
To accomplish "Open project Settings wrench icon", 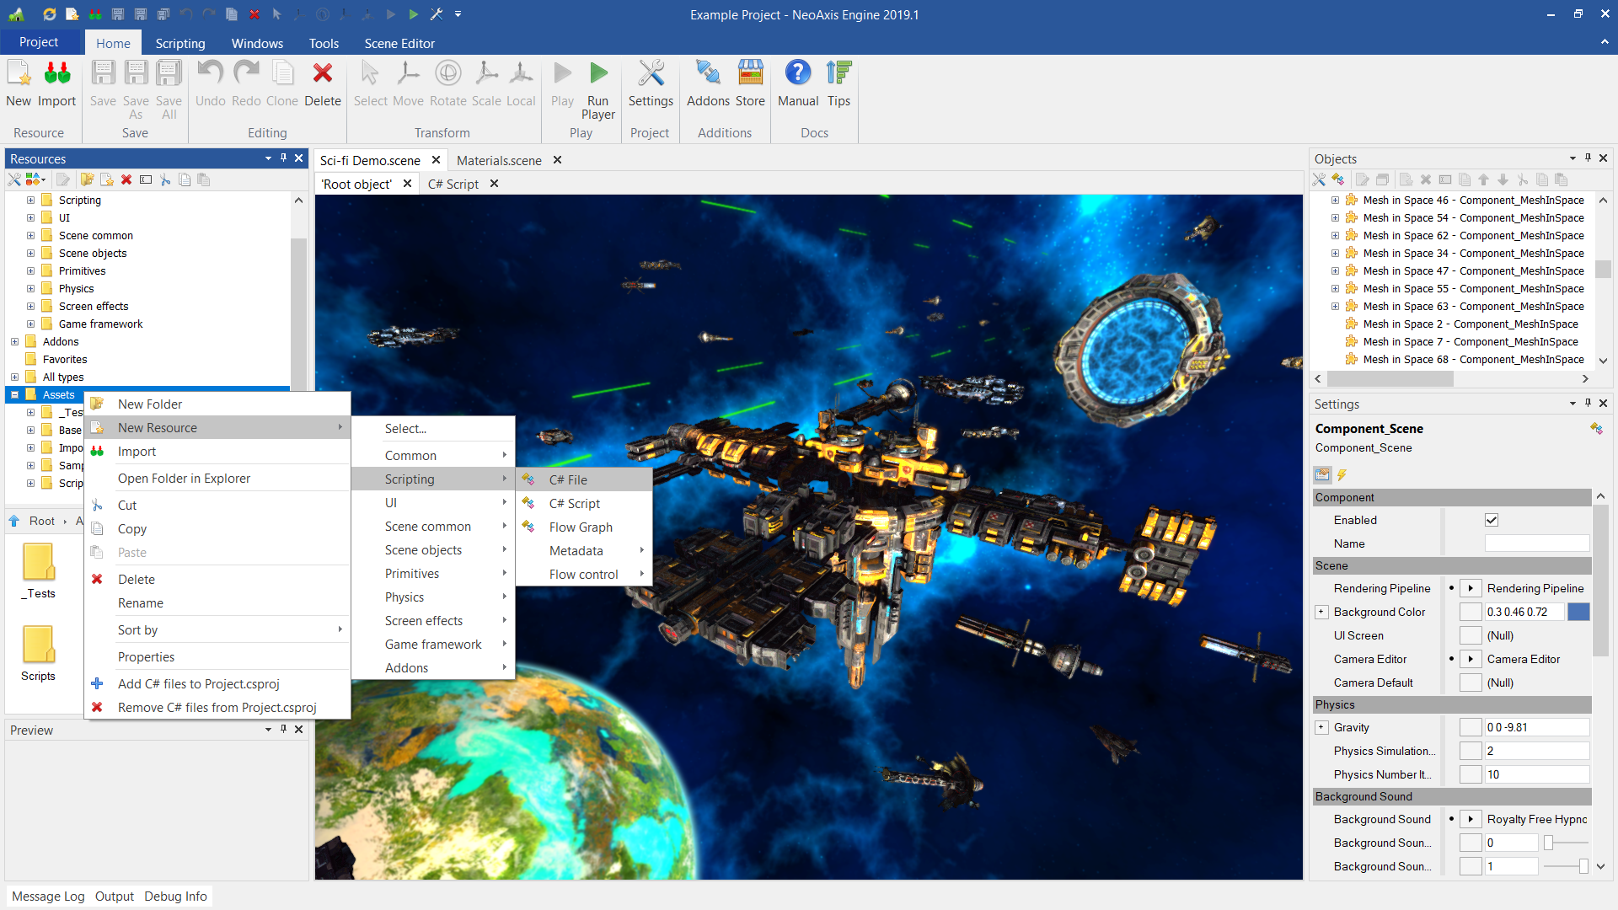I will tap(650, 74).
